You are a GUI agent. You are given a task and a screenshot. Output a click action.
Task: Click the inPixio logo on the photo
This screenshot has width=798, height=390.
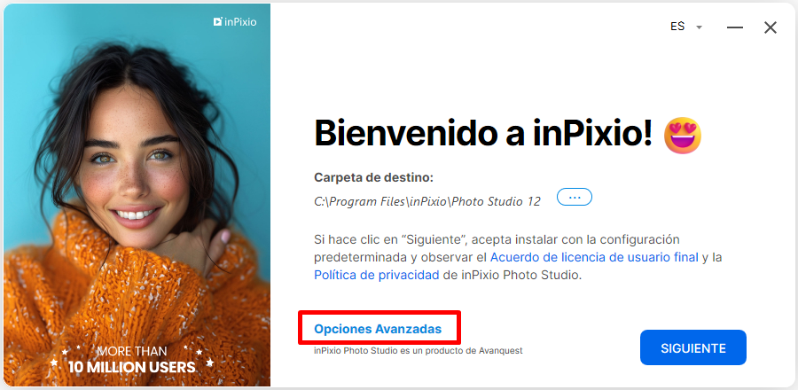click(235, 22)
